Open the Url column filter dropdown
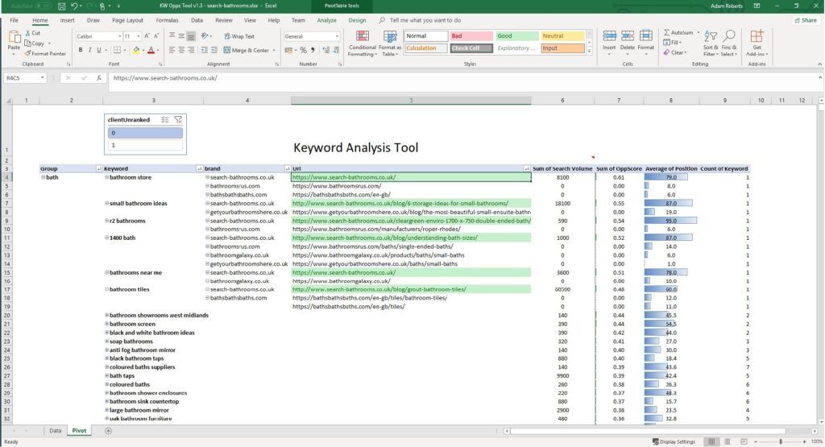 pyautogui.click(x=527, y=169)
